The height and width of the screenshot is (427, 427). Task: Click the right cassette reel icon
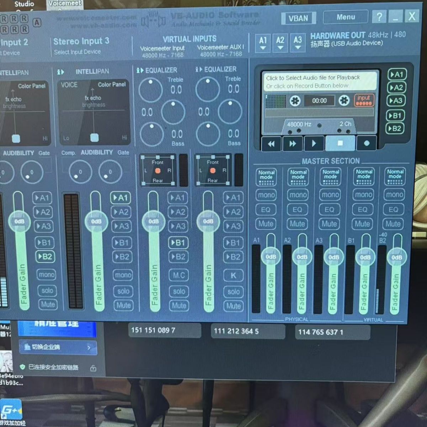point(344,101)
